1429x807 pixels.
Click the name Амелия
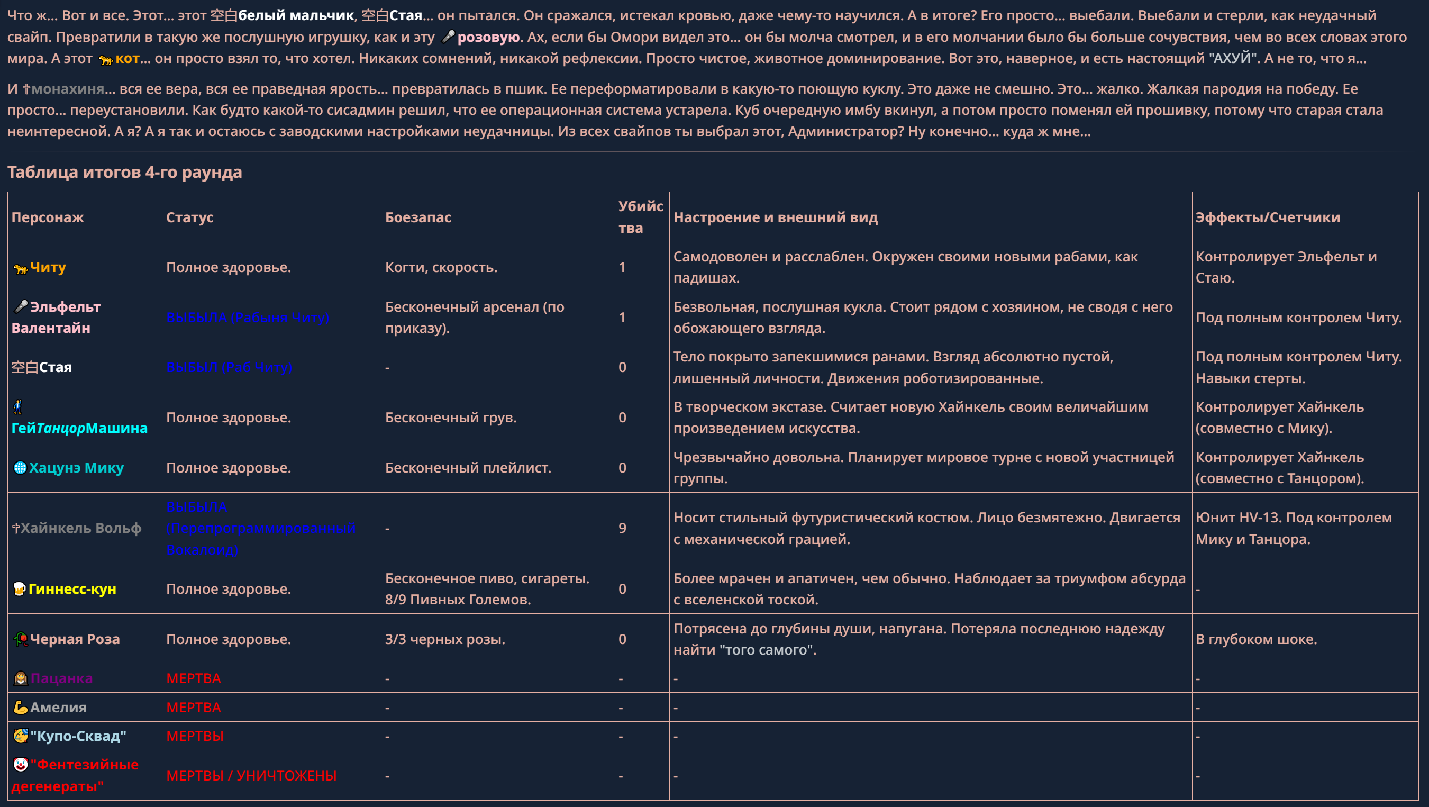pos(58,707)
